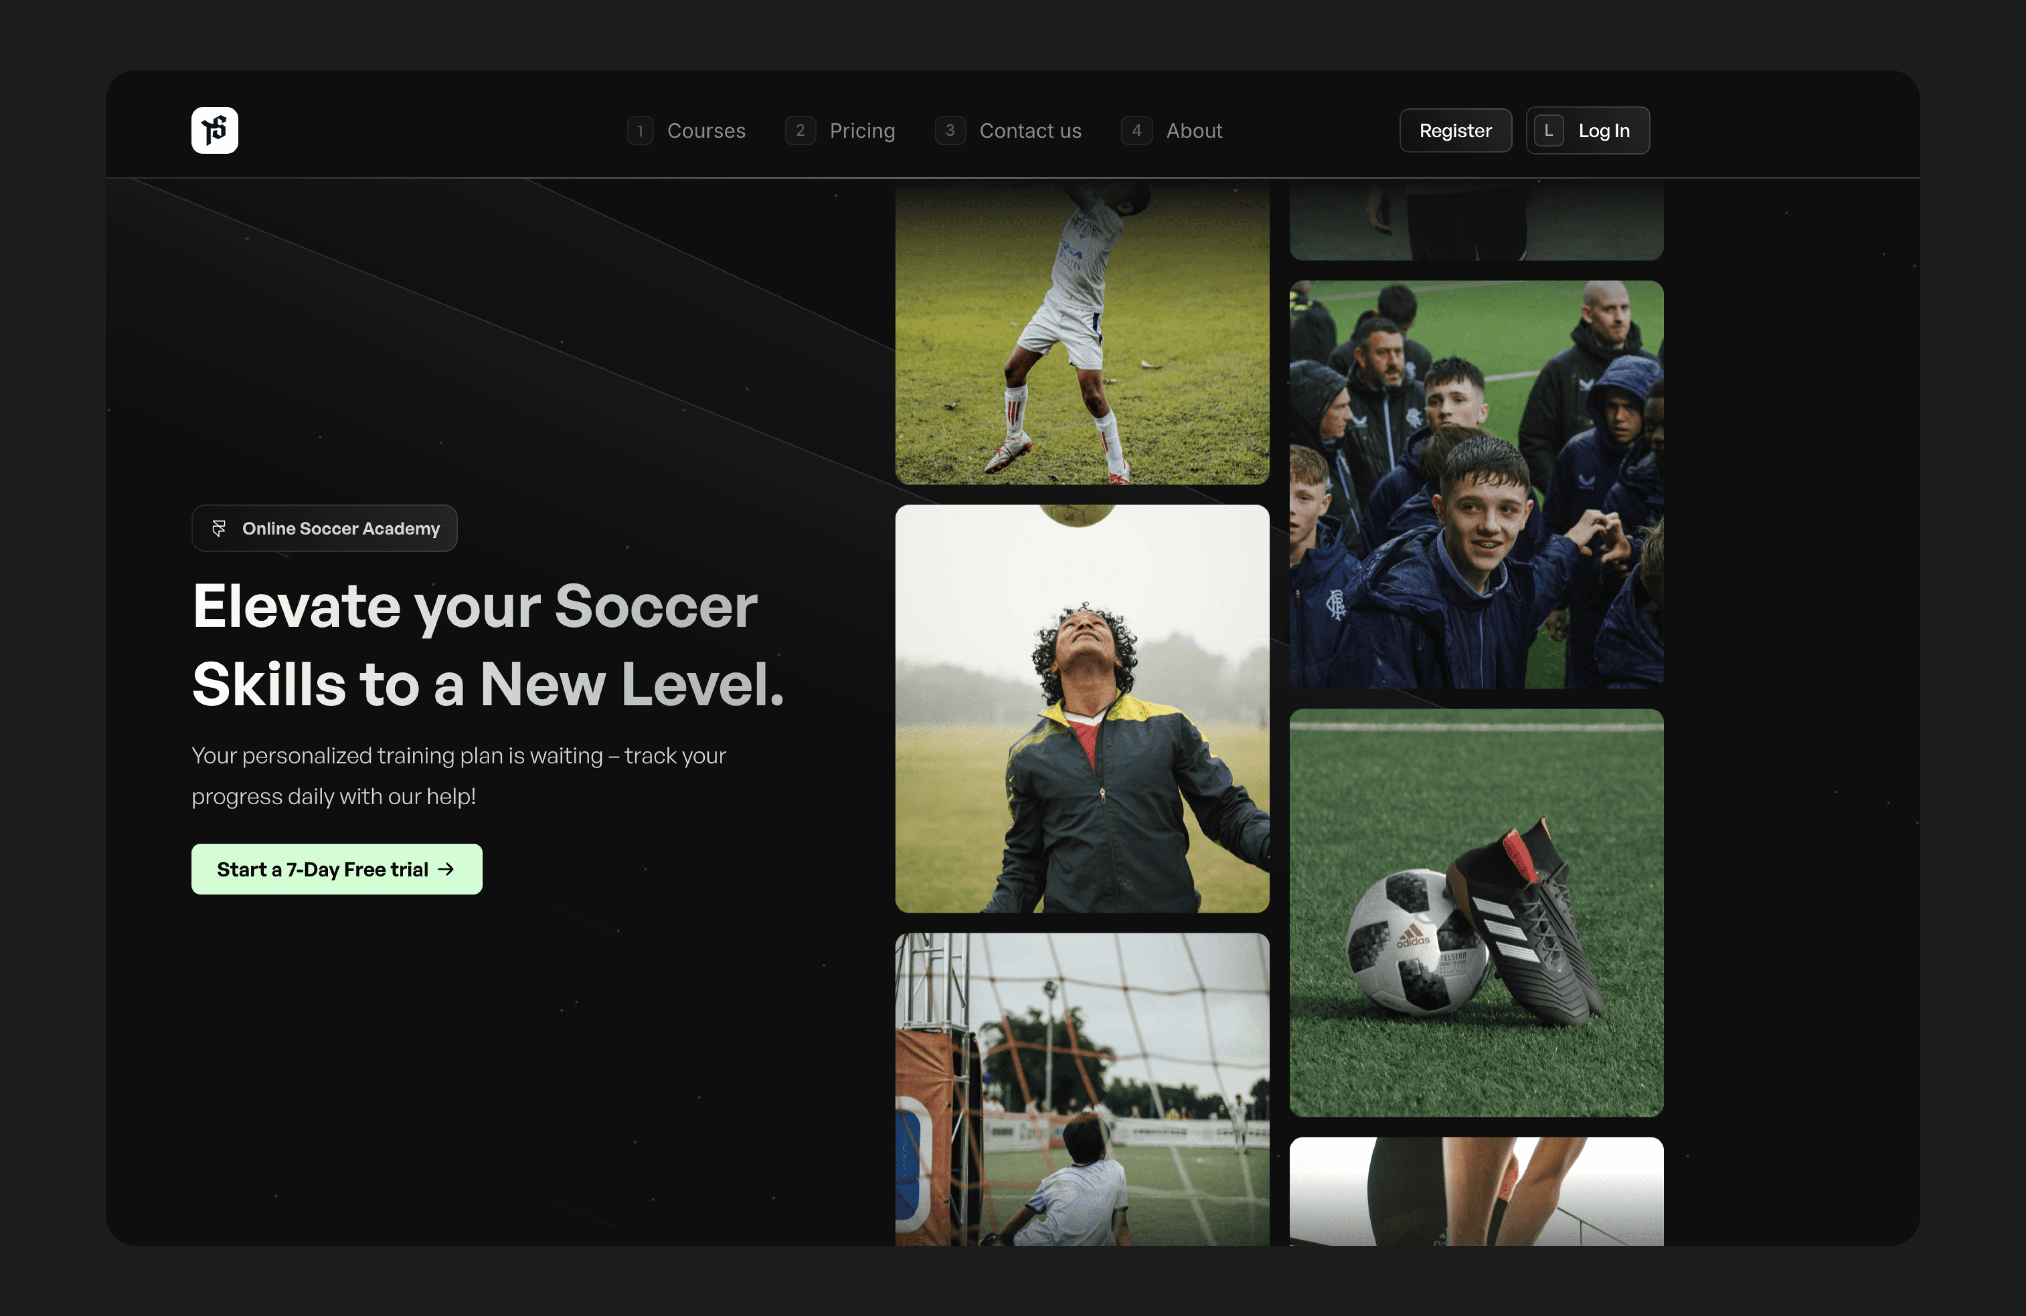This screenshot has height=1316, width=2026.
Task: Click the number 2 shortcut badge
Action: (800, 130)
